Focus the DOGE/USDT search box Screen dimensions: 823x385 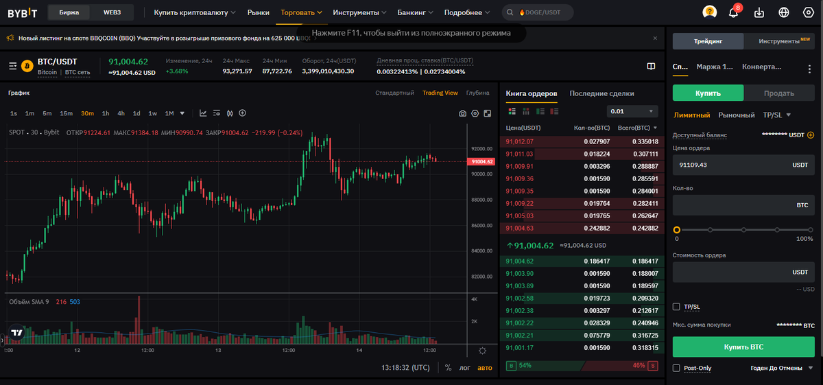[x=538, y=12]
